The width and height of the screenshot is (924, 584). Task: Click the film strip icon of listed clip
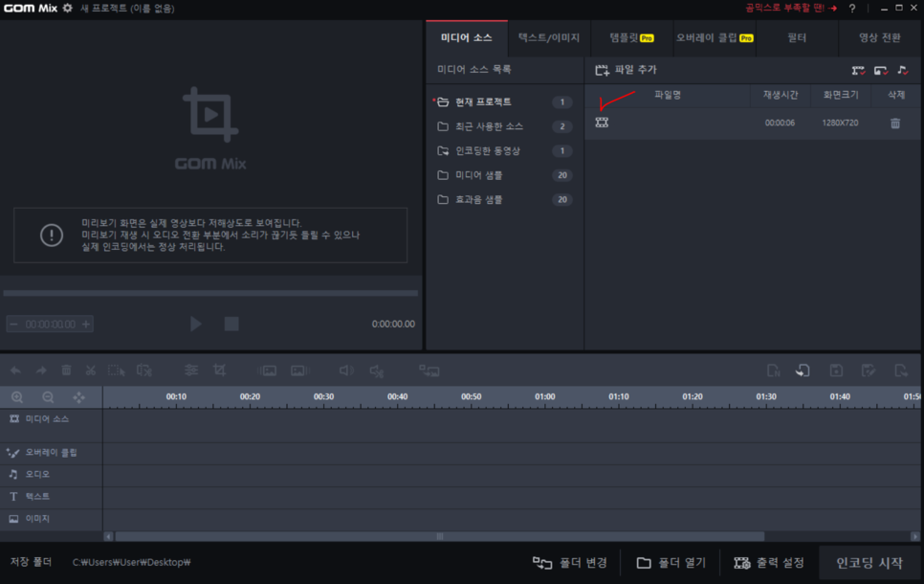[602, 123]
